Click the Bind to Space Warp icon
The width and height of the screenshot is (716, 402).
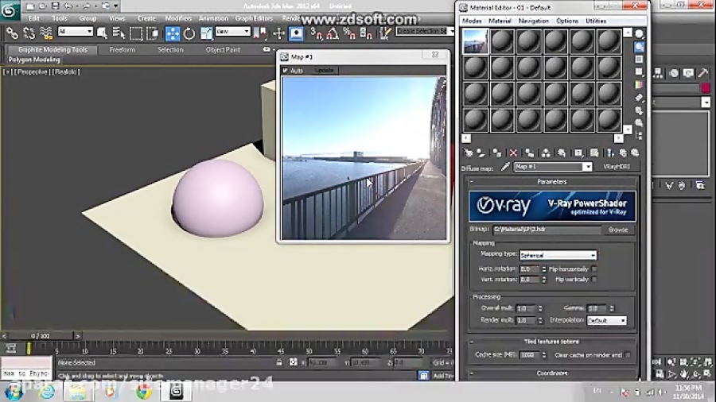[x=46, y=33]
